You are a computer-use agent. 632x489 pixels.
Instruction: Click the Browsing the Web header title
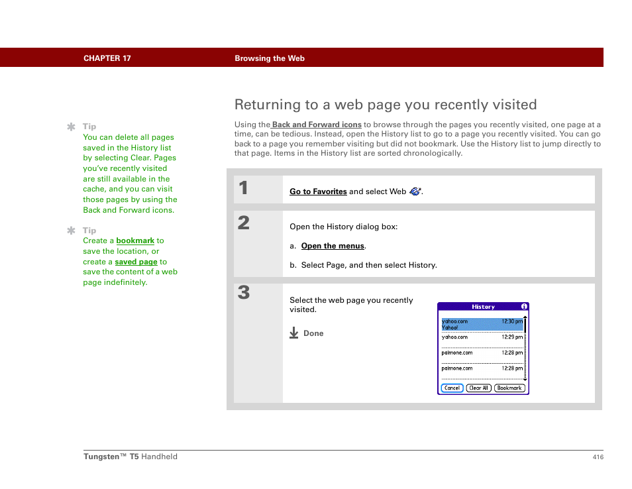[x=270, y=58]
